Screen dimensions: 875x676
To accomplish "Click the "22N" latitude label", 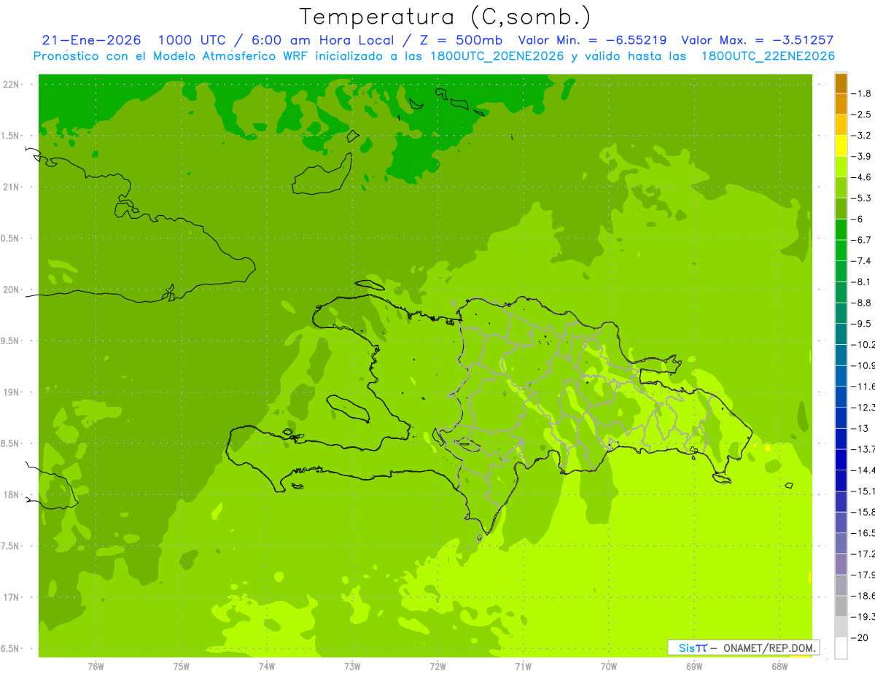I will 11,85.
